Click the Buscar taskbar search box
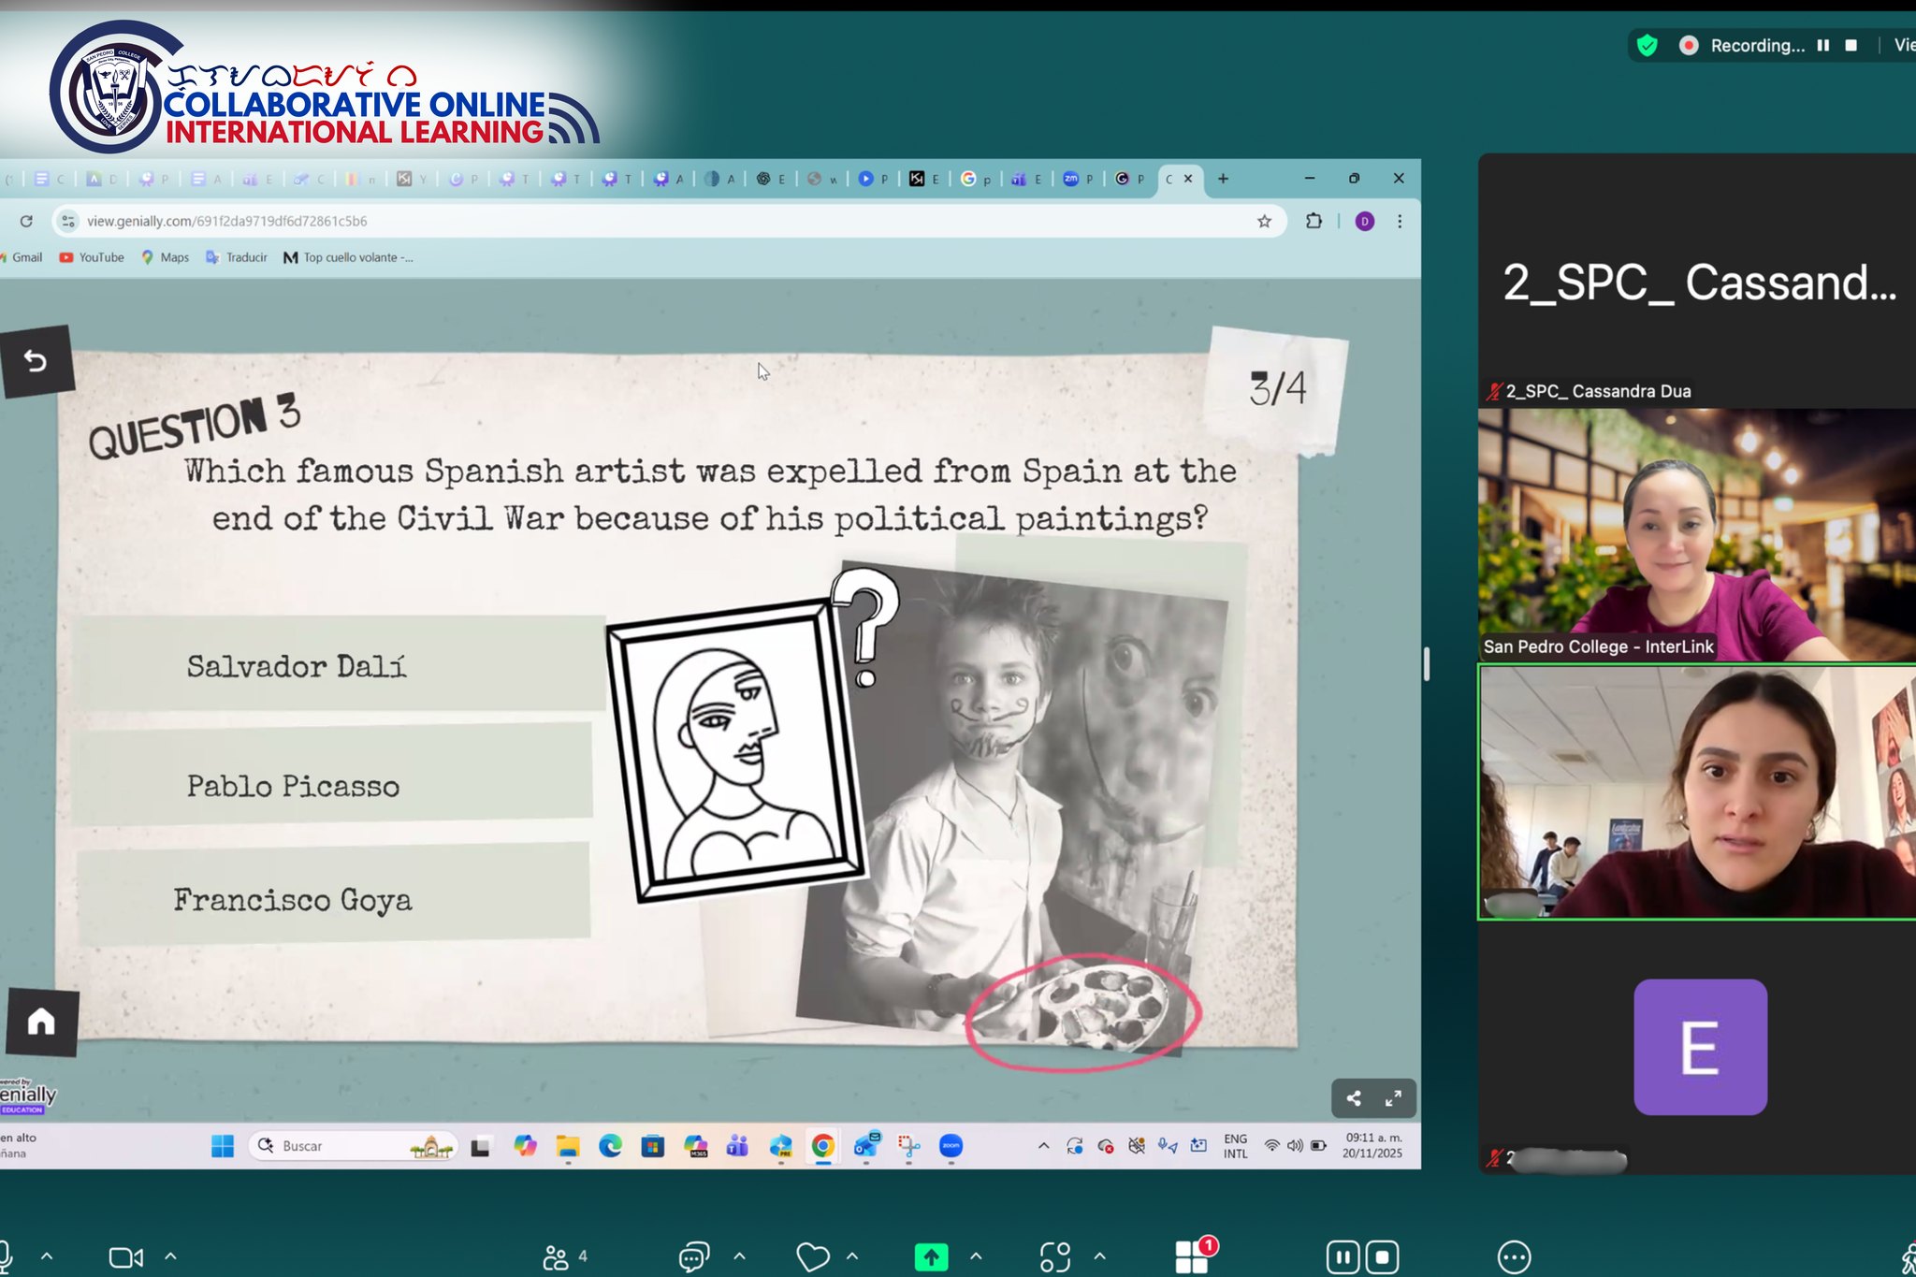Viewport: 1916px width, 1277px height. click(x=353, y=1146)
